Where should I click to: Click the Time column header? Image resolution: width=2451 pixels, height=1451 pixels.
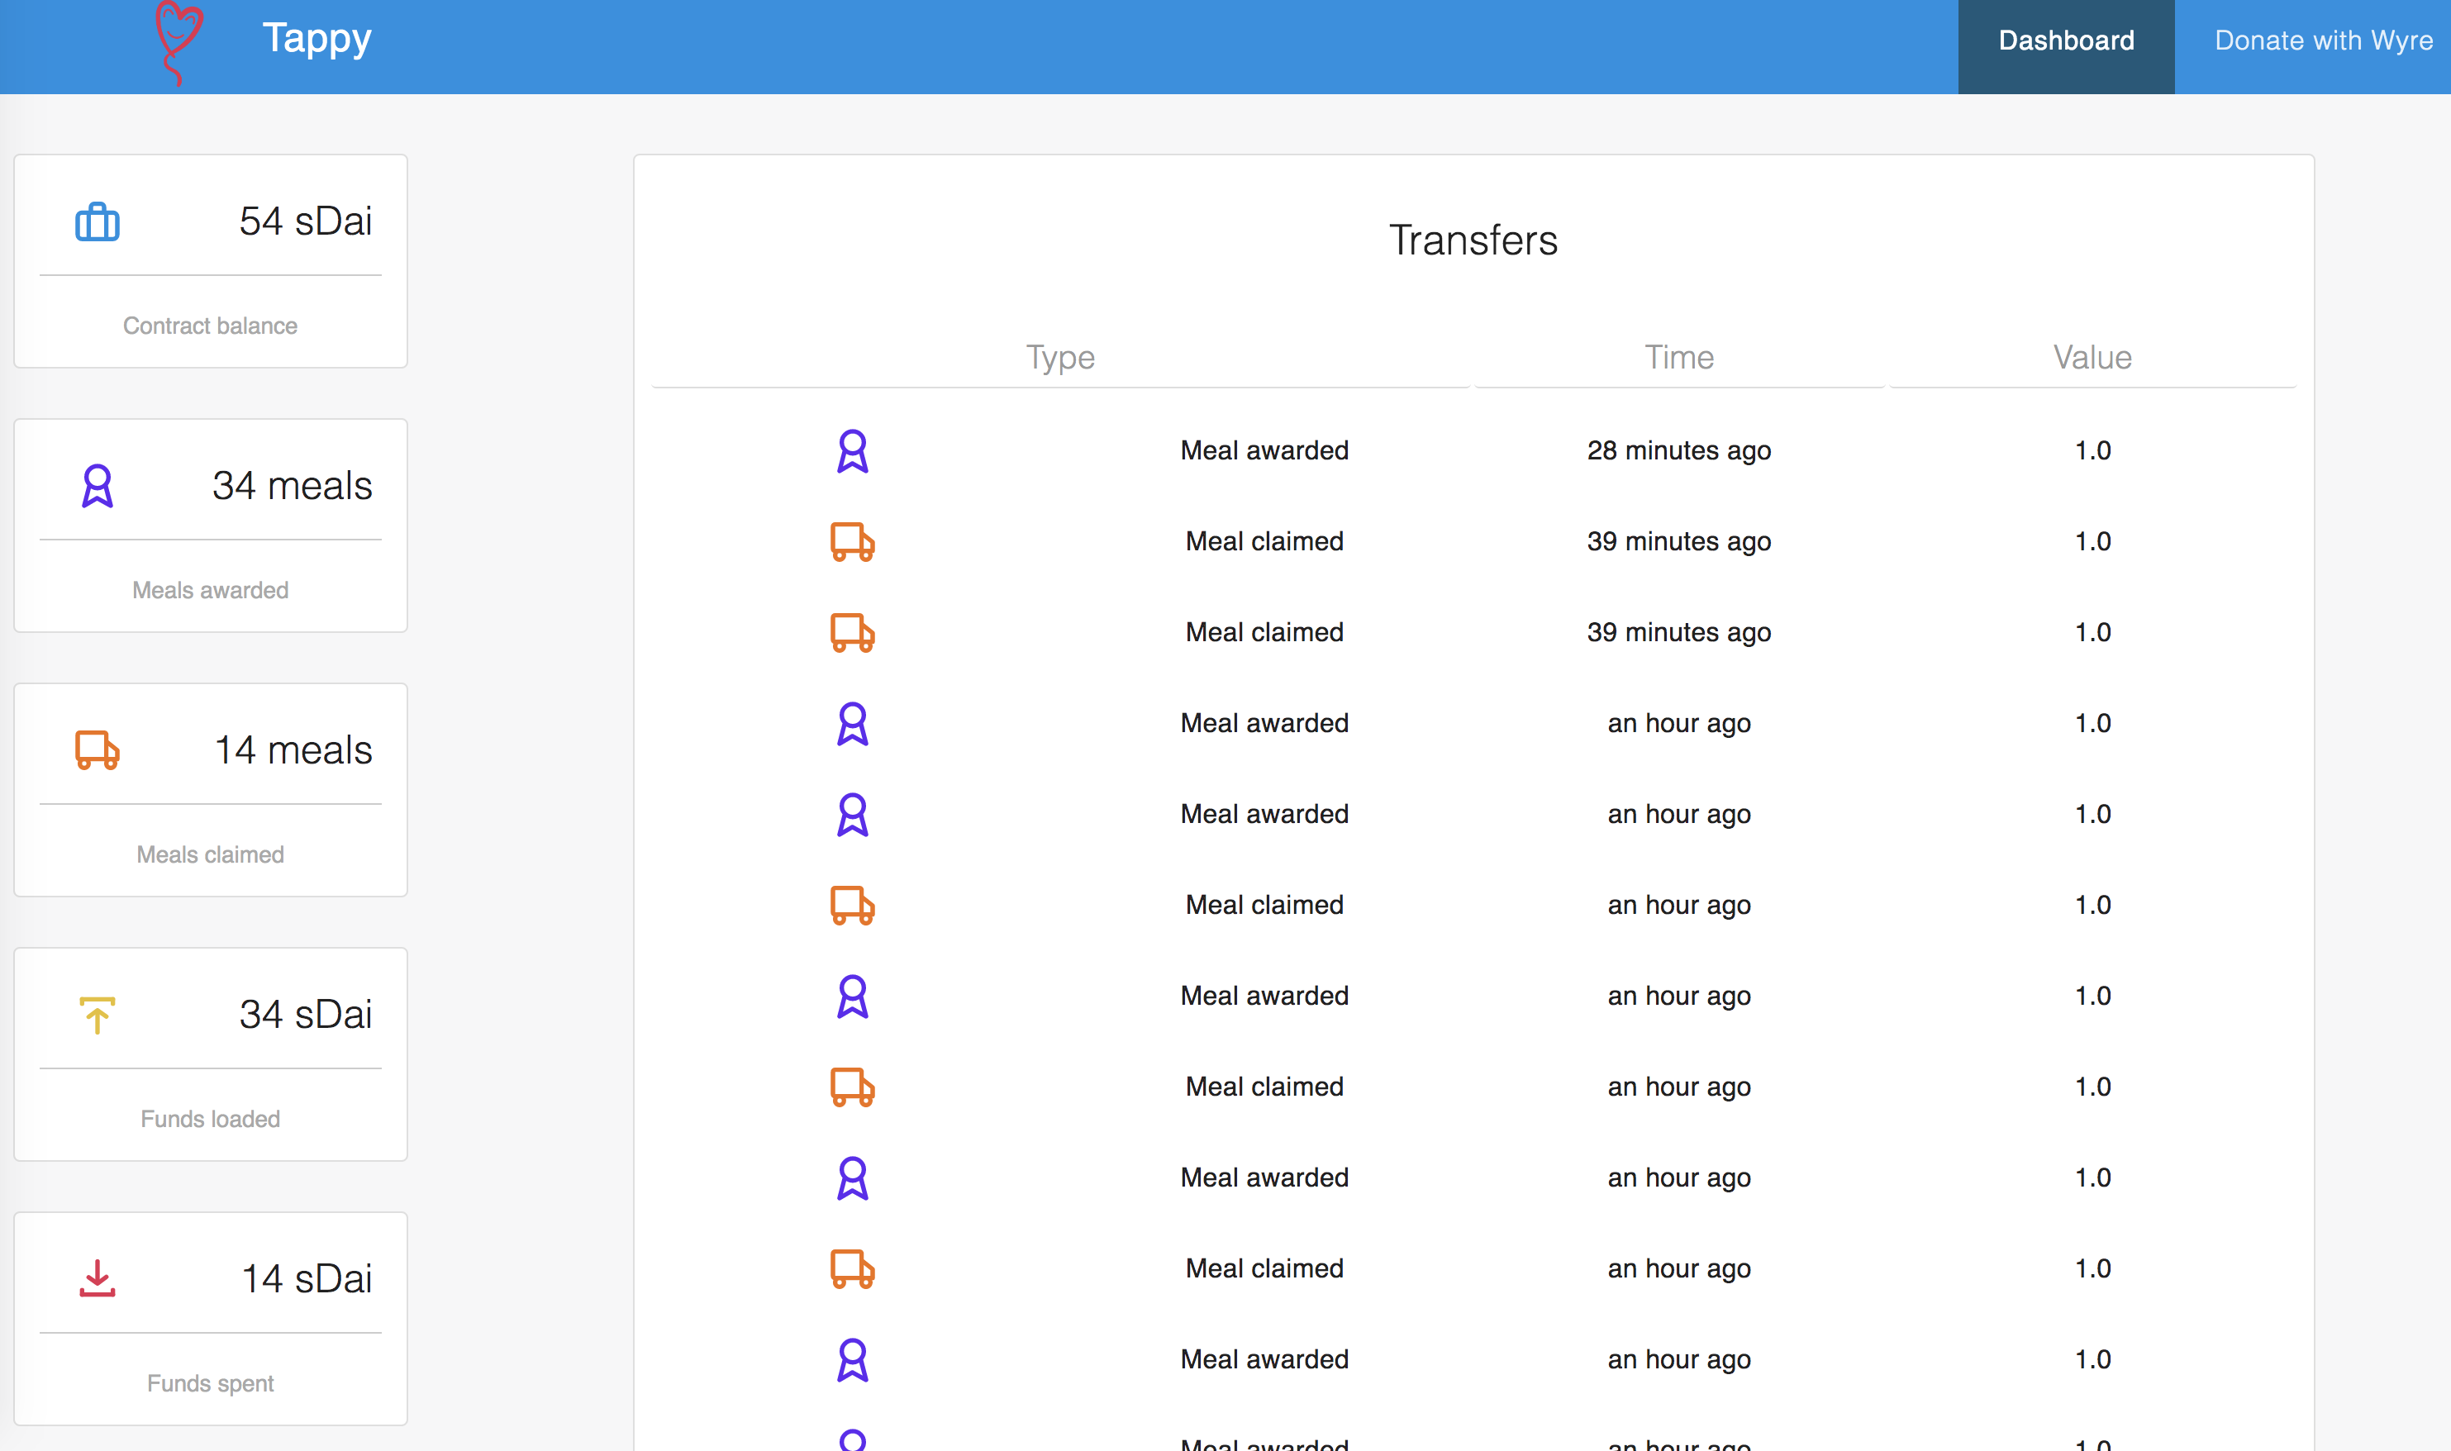pyautogui.click(x=1678, y=357)
